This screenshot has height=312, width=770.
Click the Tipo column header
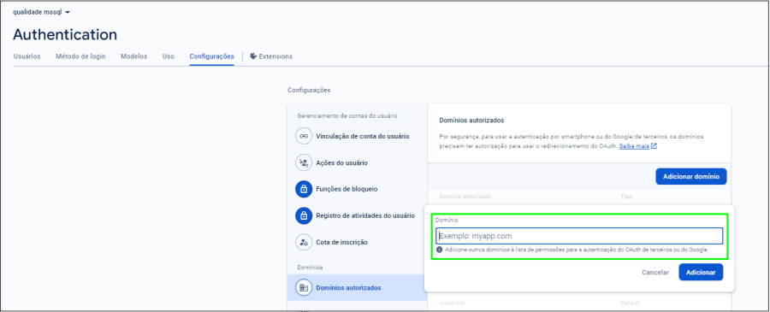(x=625, y=197)
